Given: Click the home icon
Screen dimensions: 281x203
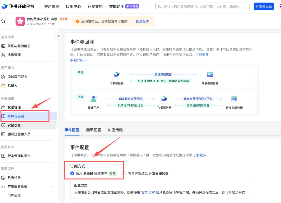Looking at the screenshot, I should (3, 22).
